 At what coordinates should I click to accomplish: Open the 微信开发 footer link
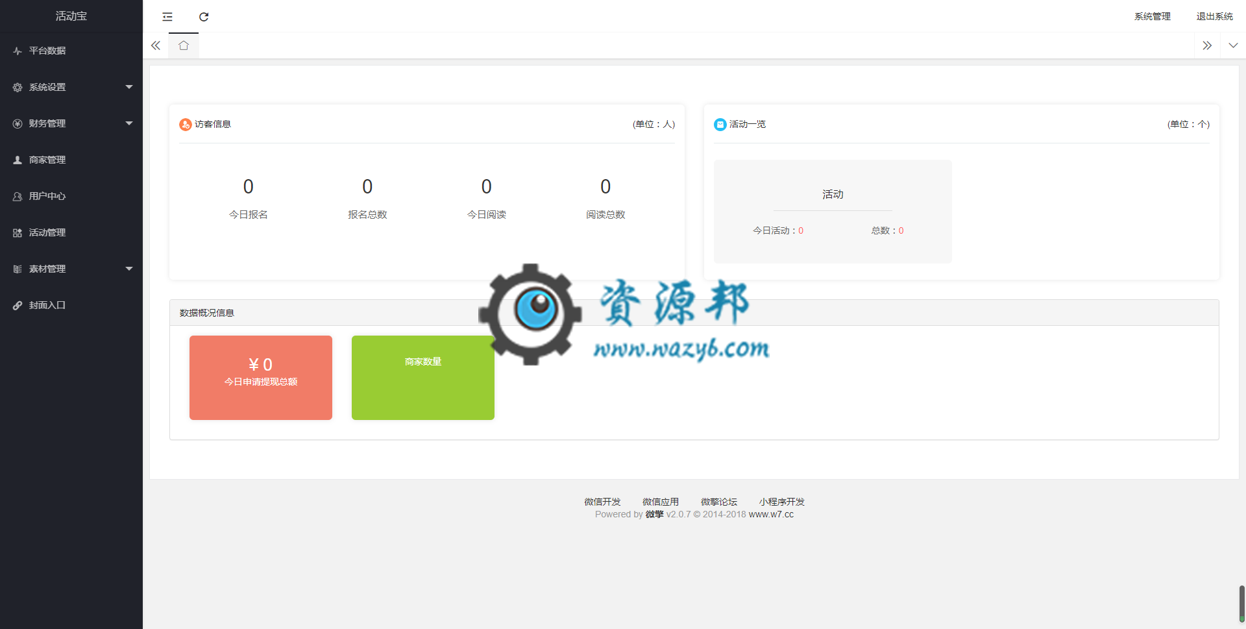pos(602,502)
